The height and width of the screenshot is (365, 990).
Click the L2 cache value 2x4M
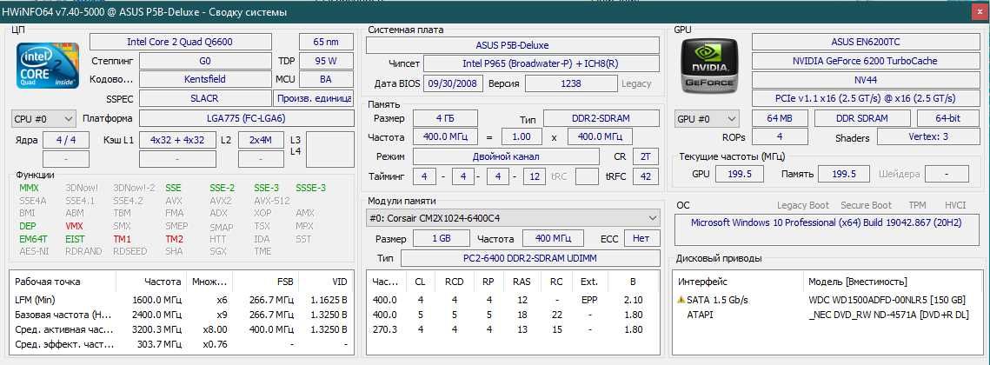coord(260,140)
